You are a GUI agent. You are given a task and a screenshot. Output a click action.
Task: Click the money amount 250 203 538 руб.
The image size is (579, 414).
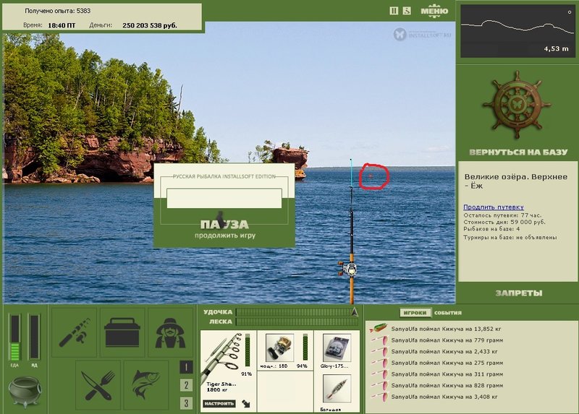pos(150,25)
